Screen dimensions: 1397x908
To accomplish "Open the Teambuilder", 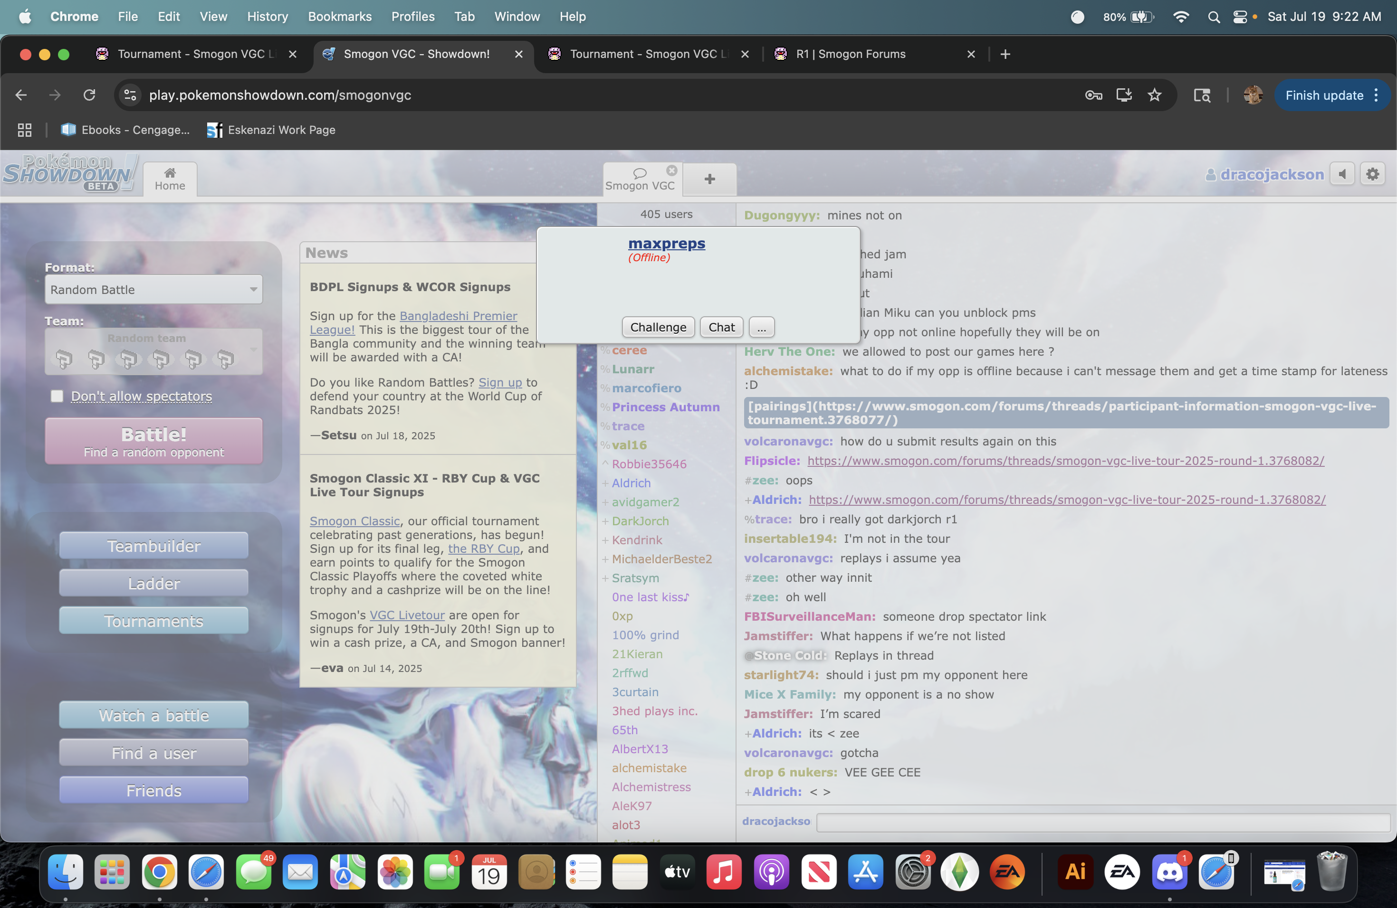I will [x=154, y=546].
